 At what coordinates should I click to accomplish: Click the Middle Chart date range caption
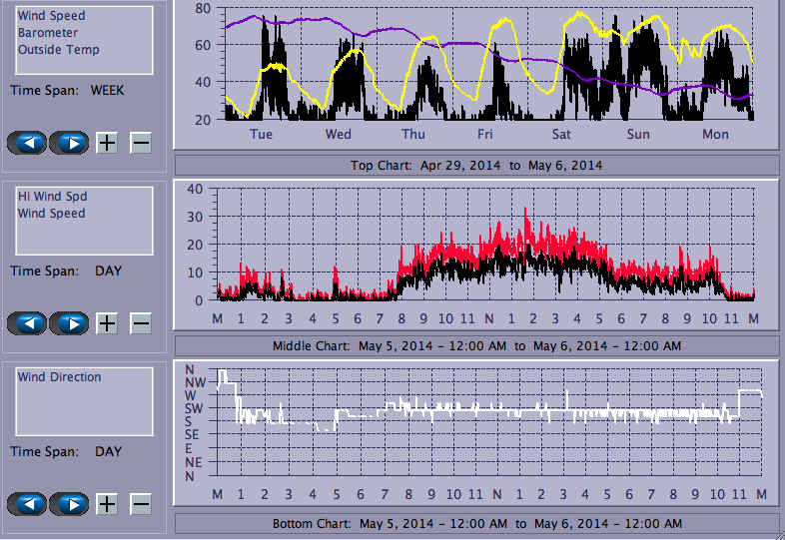(476, 345)
